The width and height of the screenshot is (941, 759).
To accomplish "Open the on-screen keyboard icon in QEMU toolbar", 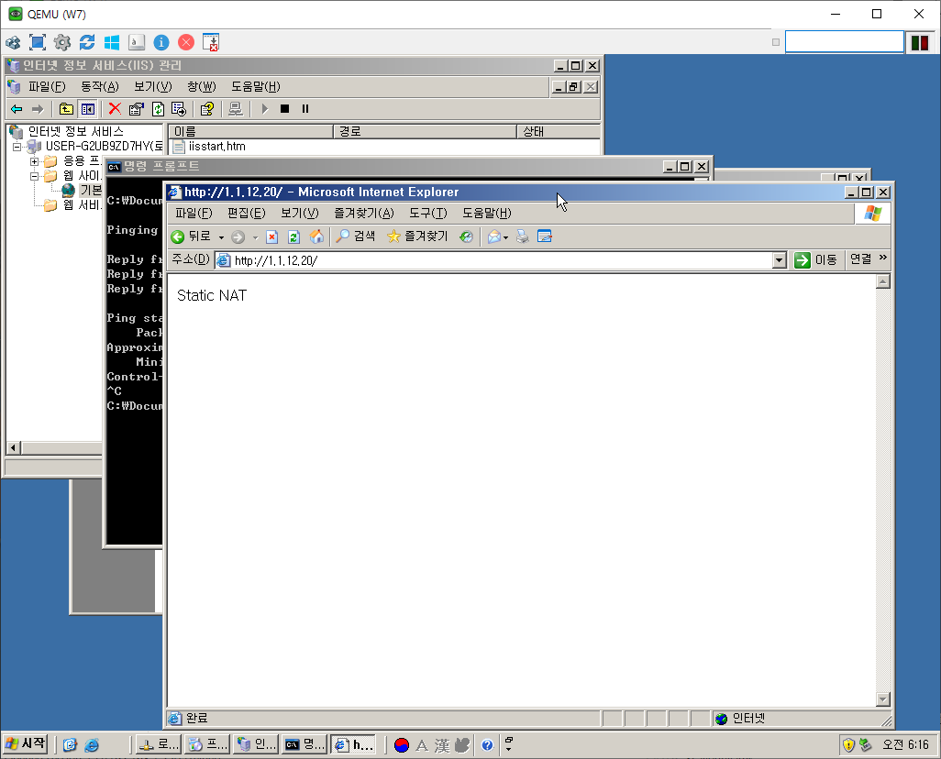I will [137, 42].
